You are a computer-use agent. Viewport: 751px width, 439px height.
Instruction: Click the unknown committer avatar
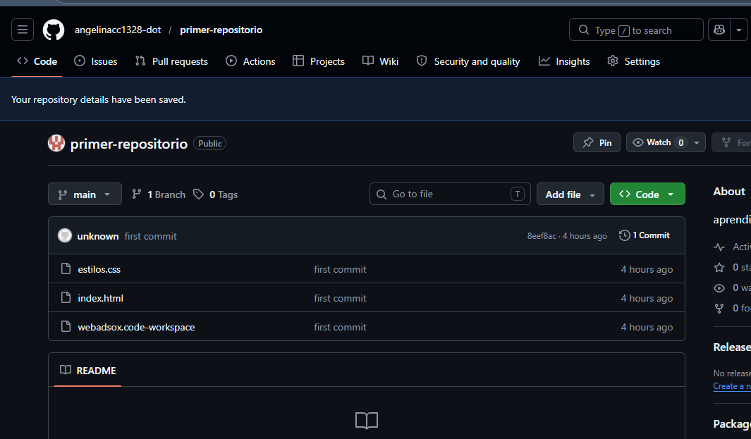pos(65,235)
